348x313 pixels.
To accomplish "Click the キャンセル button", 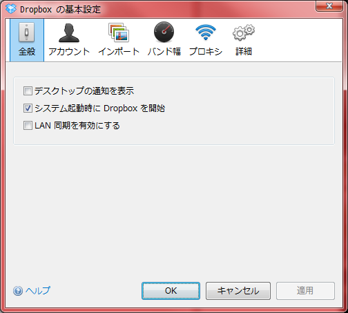I will click(x=238, y=291).
